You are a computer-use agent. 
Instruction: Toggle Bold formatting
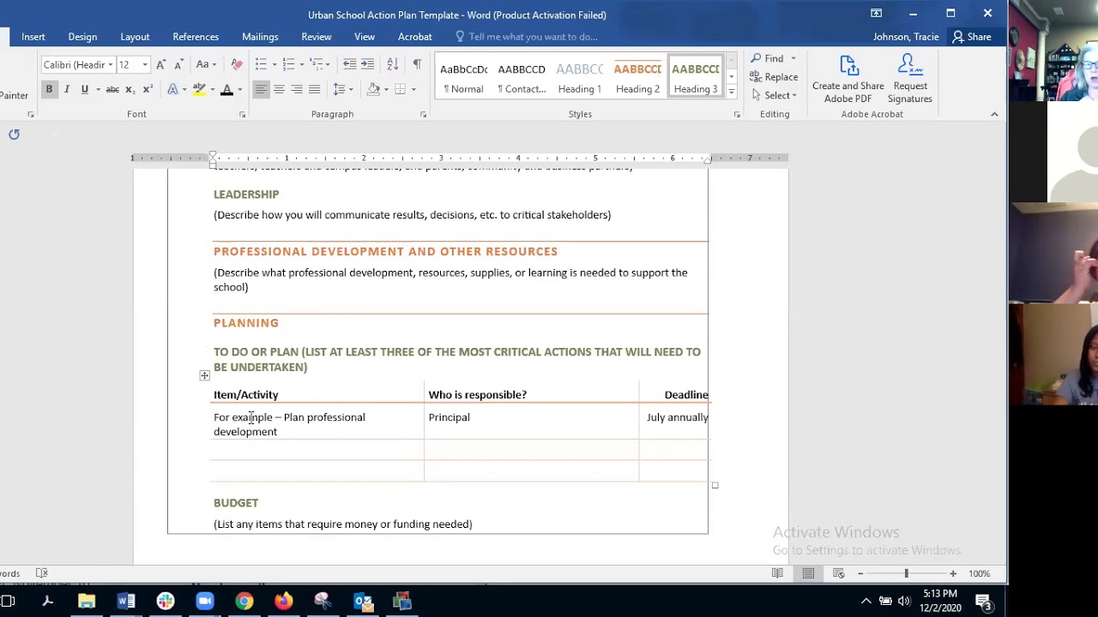49,89
